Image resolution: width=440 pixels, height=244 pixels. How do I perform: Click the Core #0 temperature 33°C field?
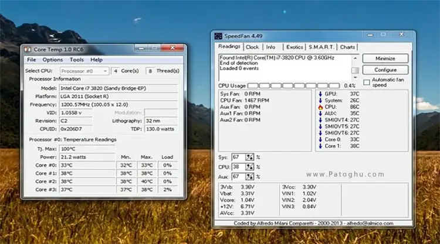pyautogui.click(x=87, y=166)
